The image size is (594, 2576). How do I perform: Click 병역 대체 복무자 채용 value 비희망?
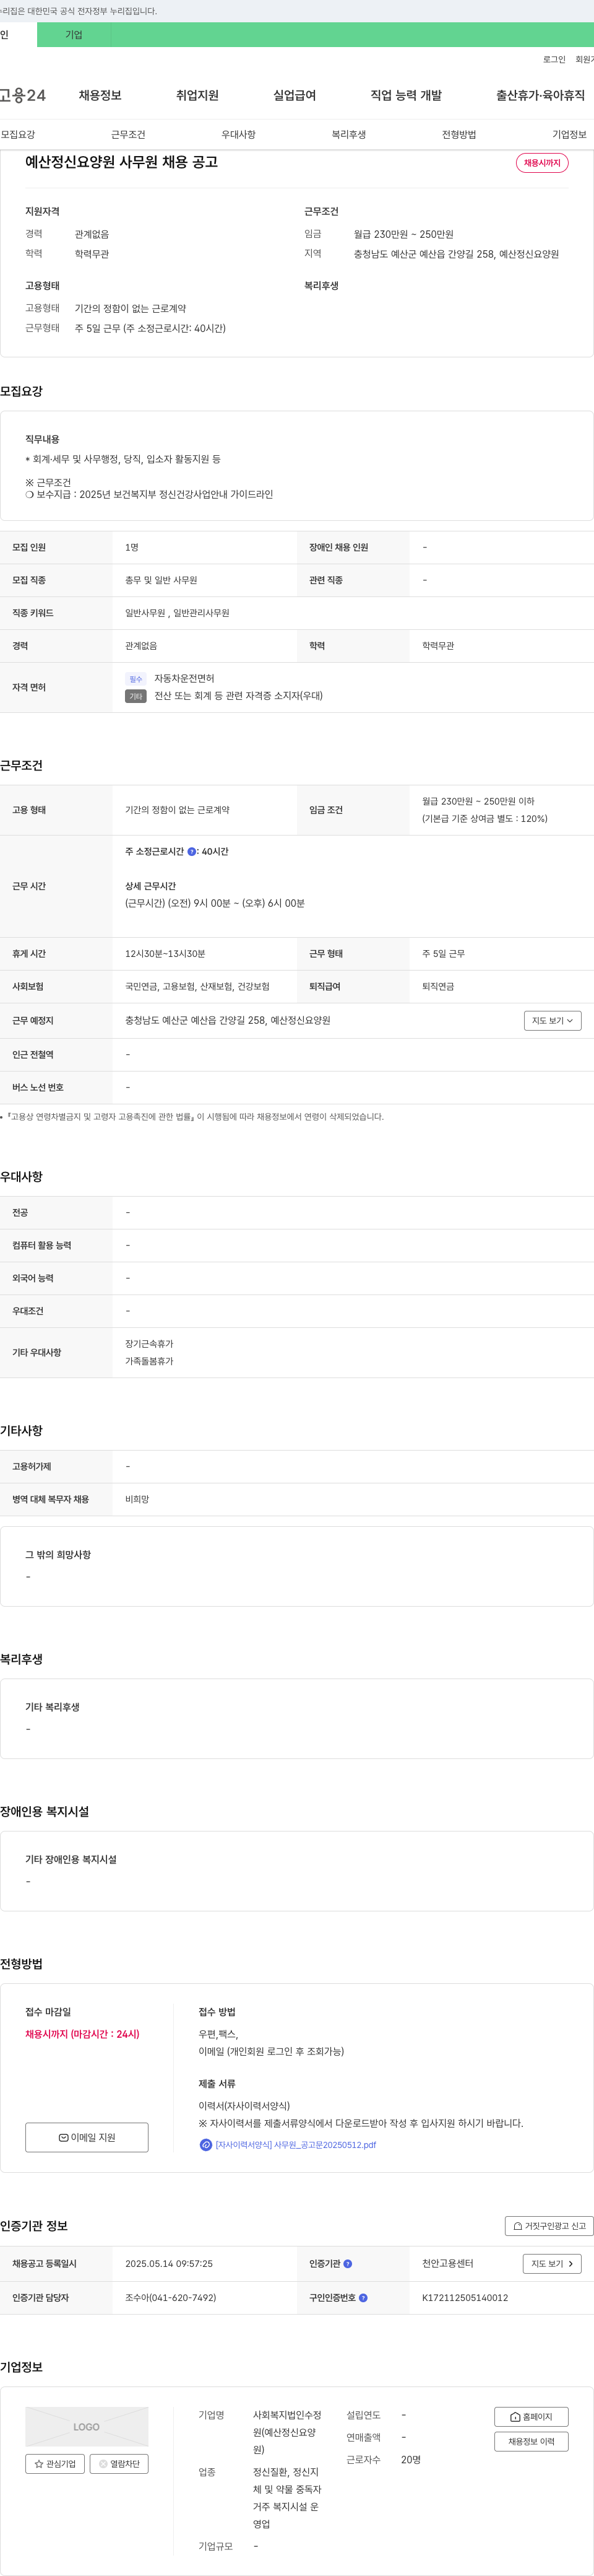[x=137, y=1500]
